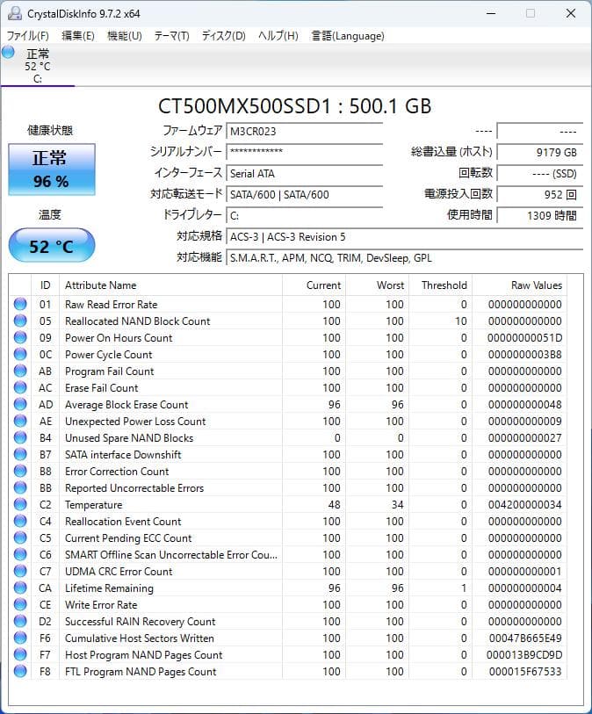This screenshot has width=592, height=714.
Task: Click status orb of Error Correction Count
Action: [20, 472]
